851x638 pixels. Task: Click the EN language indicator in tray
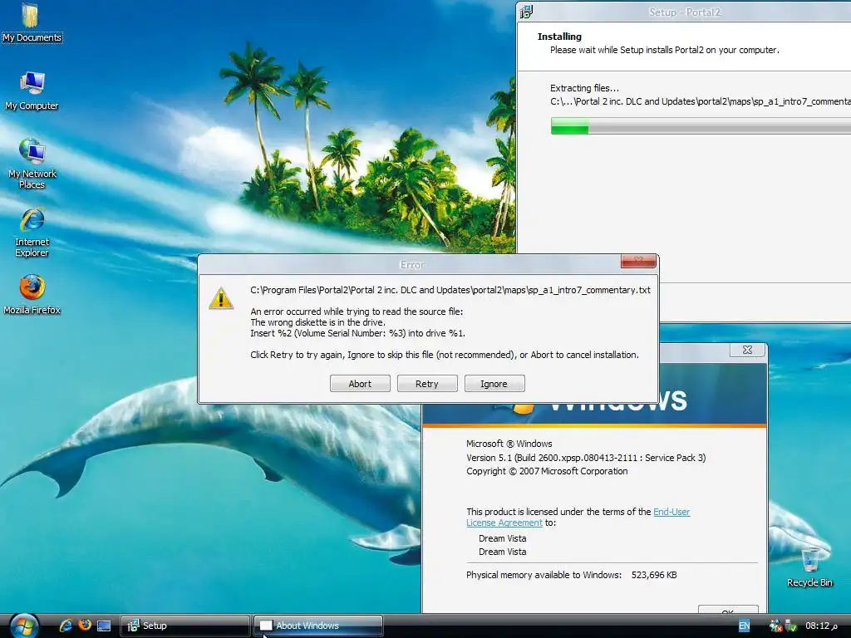click(744, 626)
